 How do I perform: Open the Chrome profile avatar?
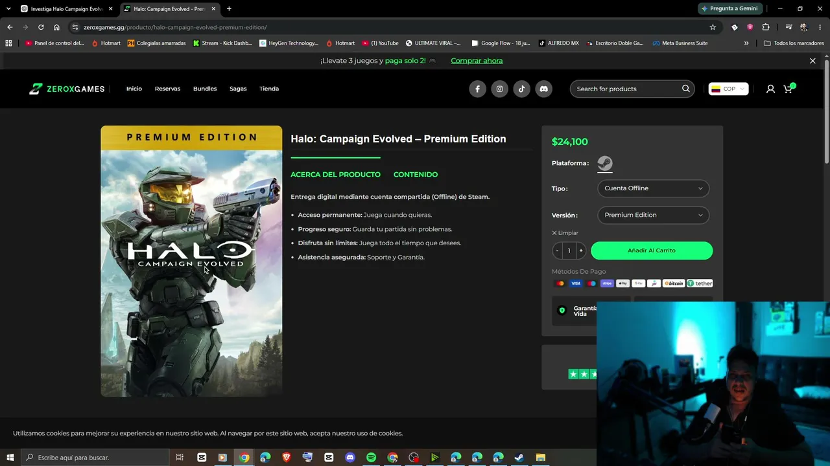point(804,27)
